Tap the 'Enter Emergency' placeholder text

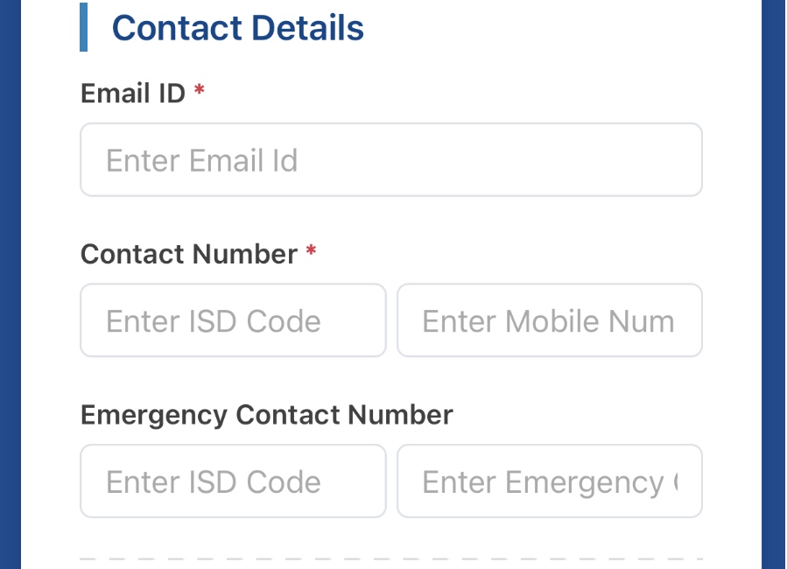[x=543, y=482]
